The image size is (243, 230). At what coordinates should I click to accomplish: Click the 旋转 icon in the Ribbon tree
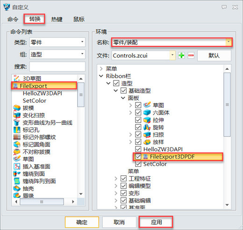tap(147, 127)
